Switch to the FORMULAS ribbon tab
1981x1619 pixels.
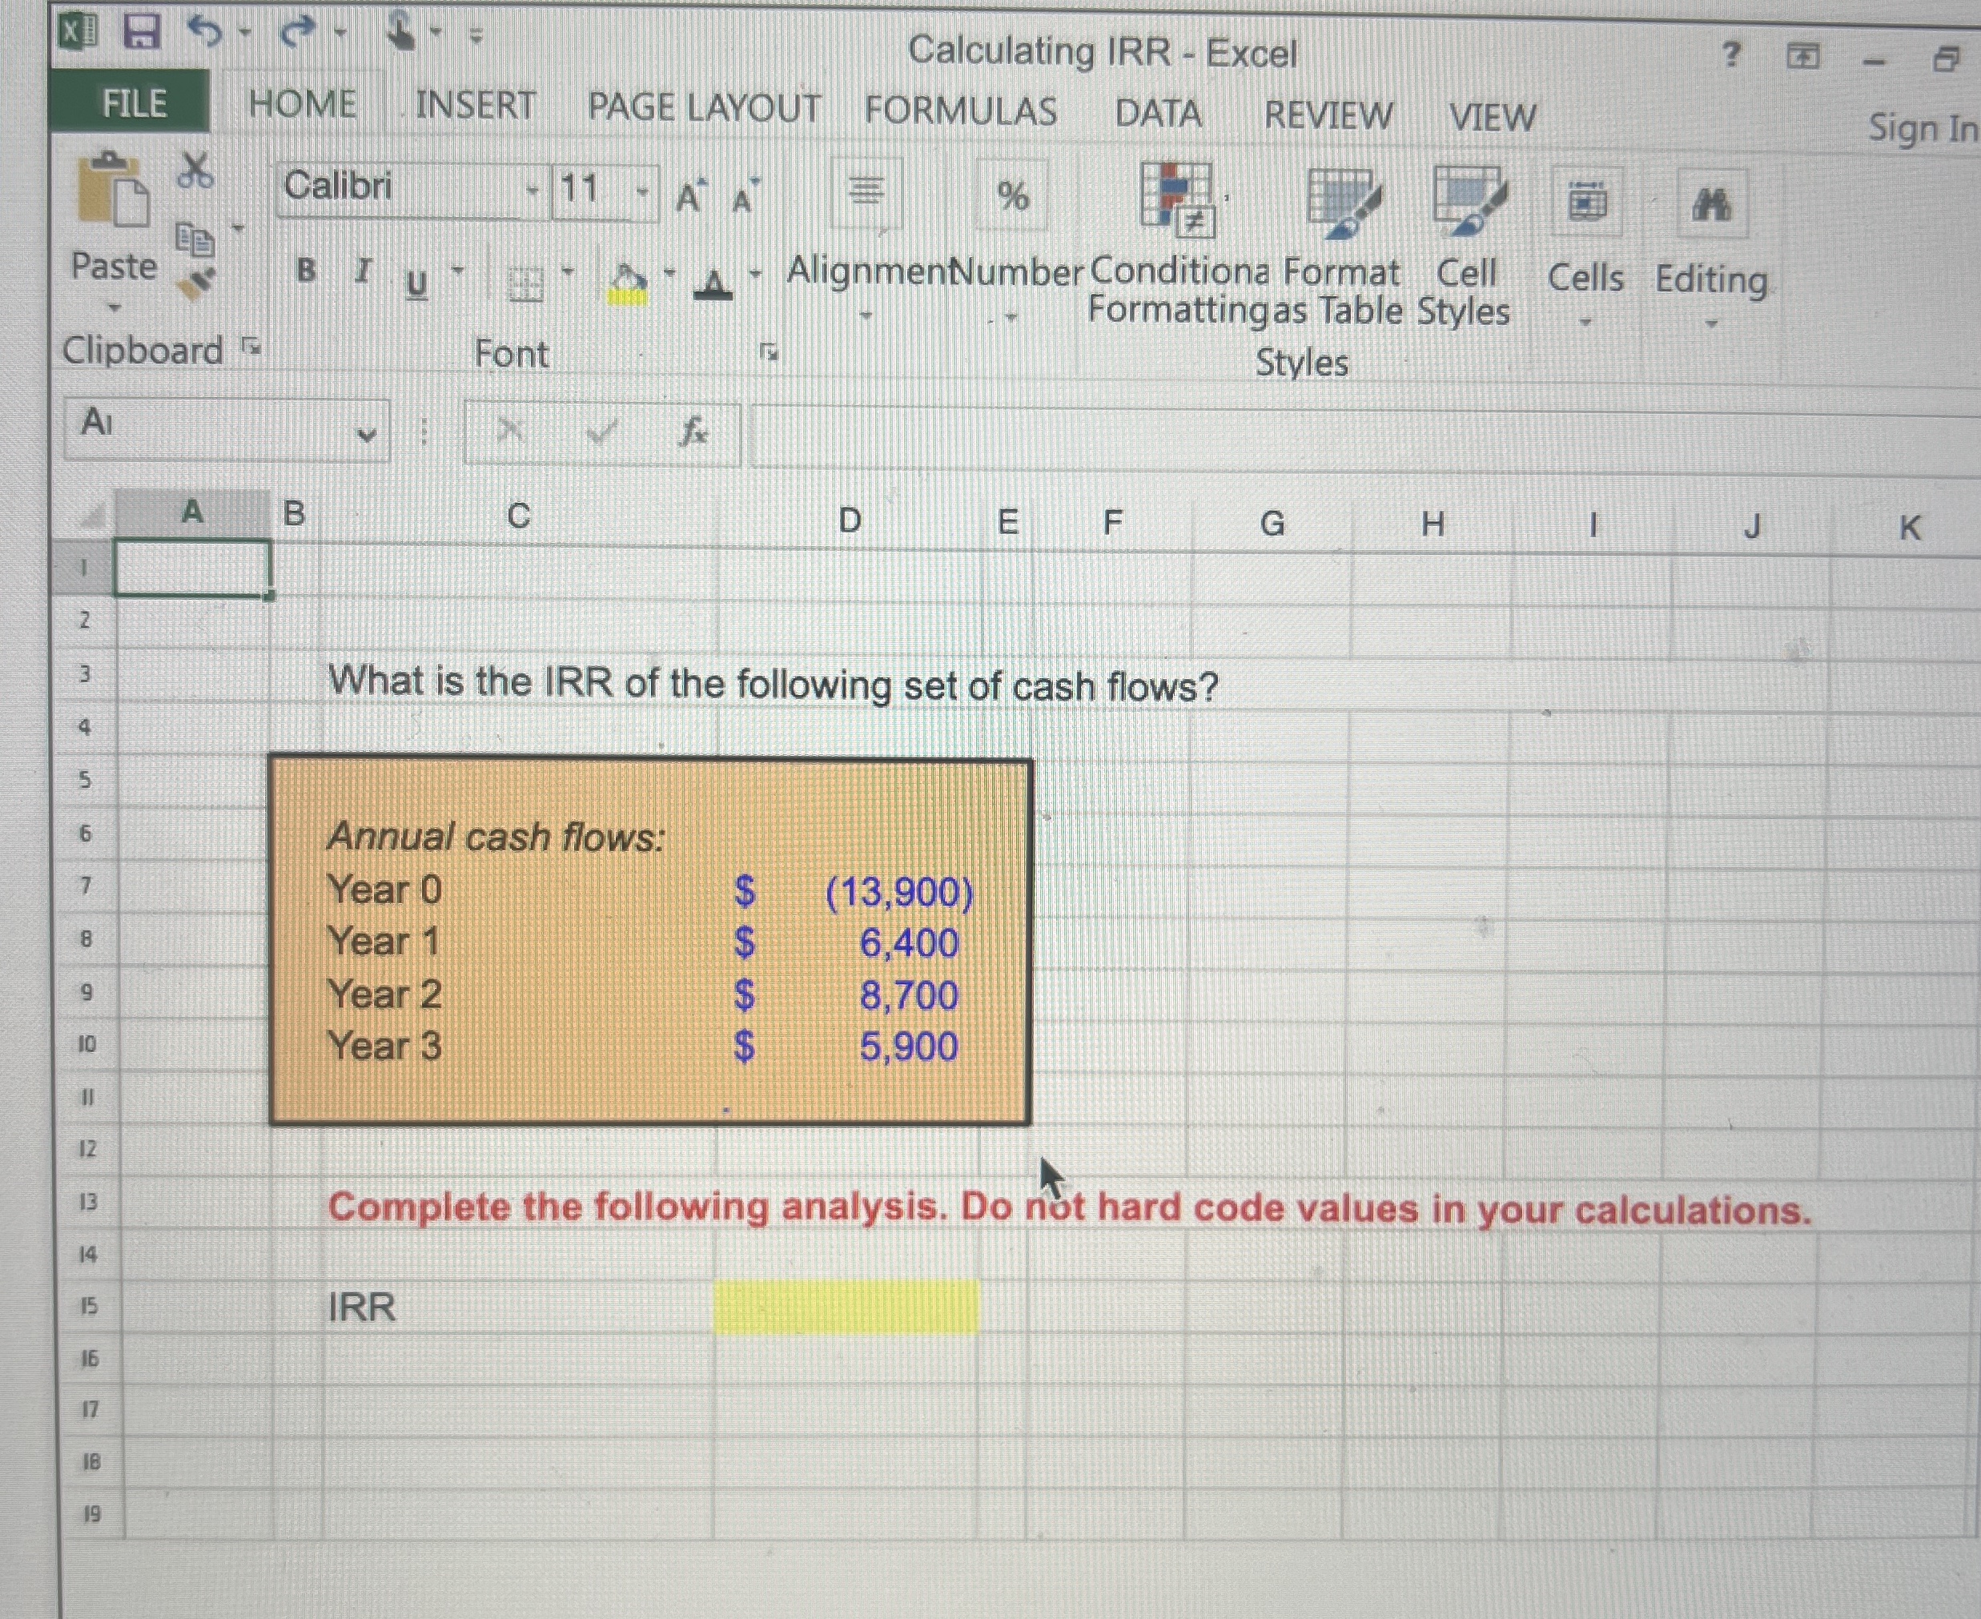point(960,109)
